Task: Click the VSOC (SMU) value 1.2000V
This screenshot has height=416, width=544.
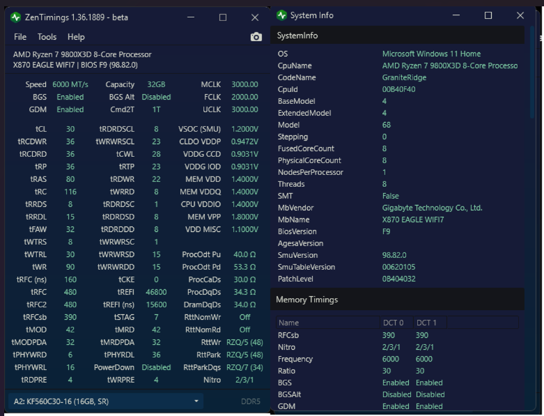Action: (244, 129)
